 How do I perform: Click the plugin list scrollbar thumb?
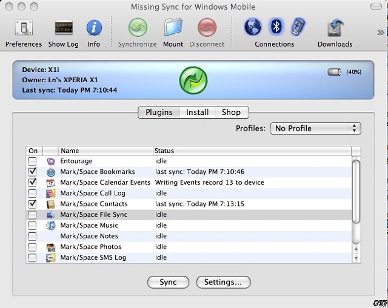[356, 192]
